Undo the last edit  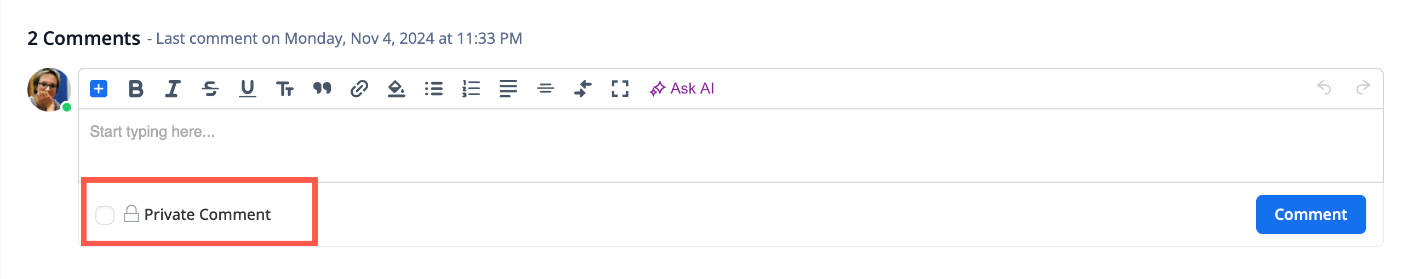click(1324, 88)
